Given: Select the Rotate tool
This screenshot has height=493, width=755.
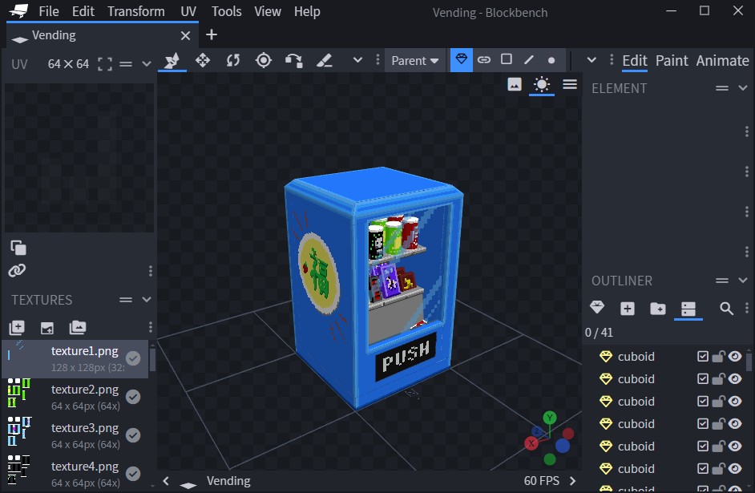Looking at the screenshot, I should [232, 60].
